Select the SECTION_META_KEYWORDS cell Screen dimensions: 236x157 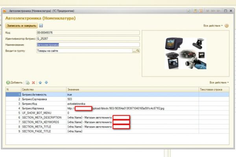click(x=44, y=122)
